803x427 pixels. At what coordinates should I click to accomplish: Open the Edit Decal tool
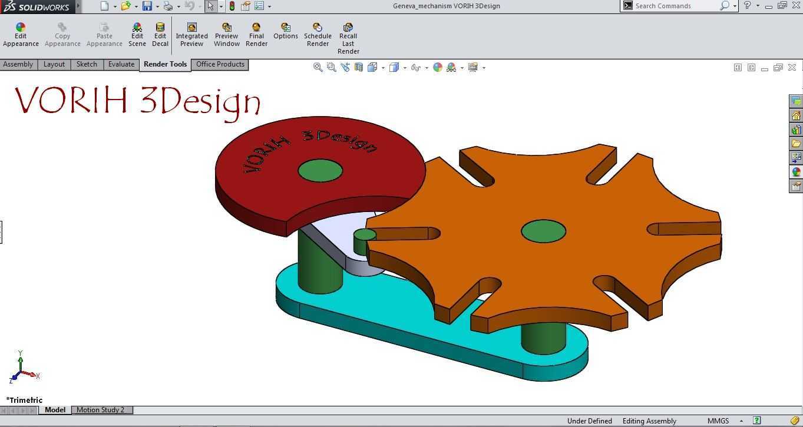[160, 35]
